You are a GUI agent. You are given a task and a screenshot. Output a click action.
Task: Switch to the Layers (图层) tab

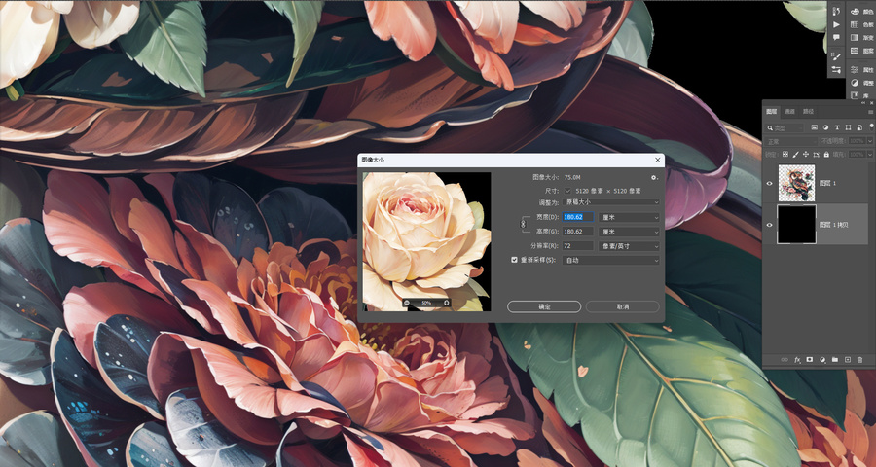(772, 112)
